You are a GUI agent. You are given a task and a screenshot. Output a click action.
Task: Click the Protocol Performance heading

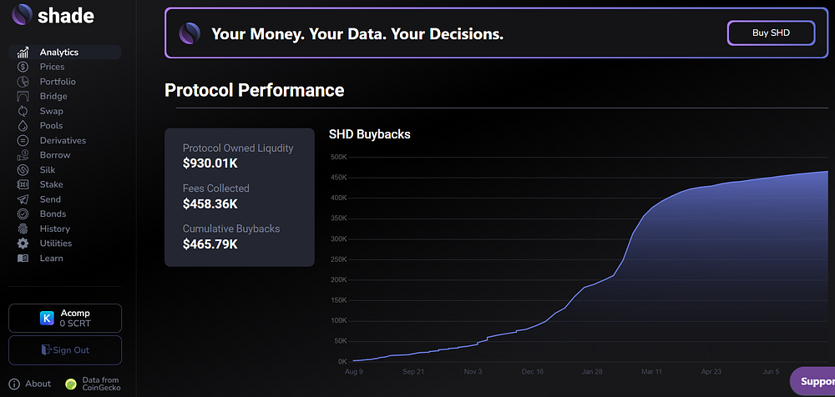tap(254, 90)
